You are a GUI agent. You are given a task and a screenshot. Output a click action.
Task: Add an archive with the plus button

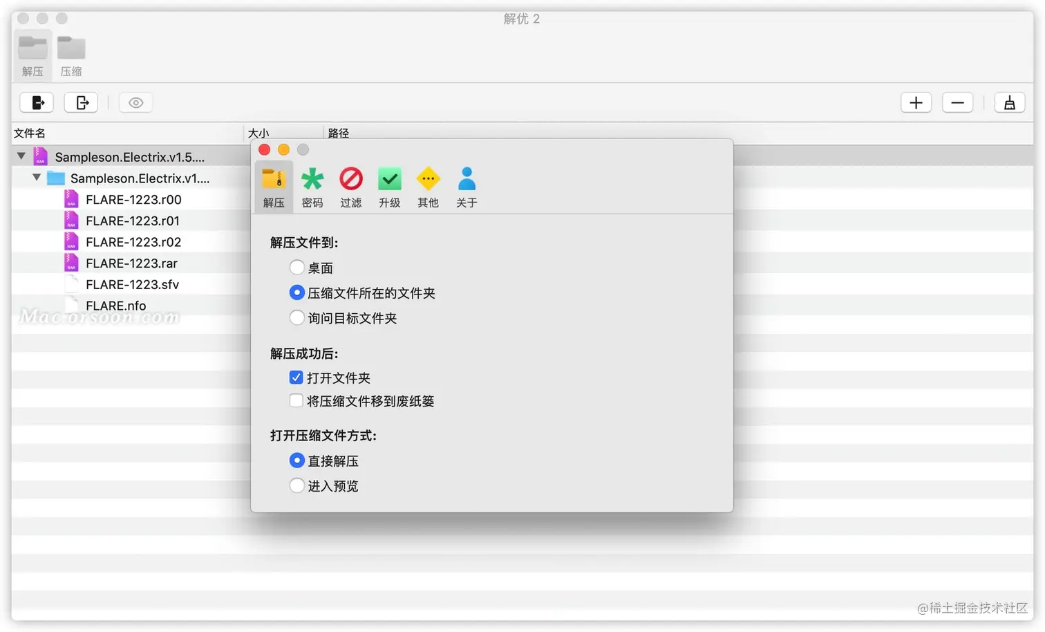[x=916, y=102]
